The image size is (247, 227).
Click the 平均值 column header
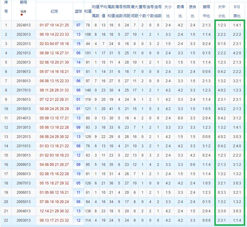pyautogui.click(x=103, y=11)
